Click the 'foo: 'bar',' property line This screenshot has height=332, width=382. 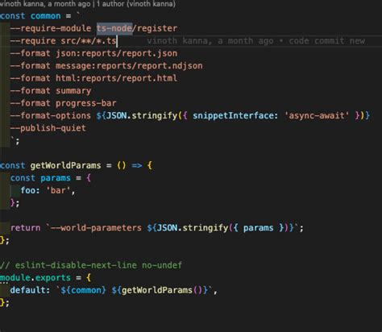point(48,190)
